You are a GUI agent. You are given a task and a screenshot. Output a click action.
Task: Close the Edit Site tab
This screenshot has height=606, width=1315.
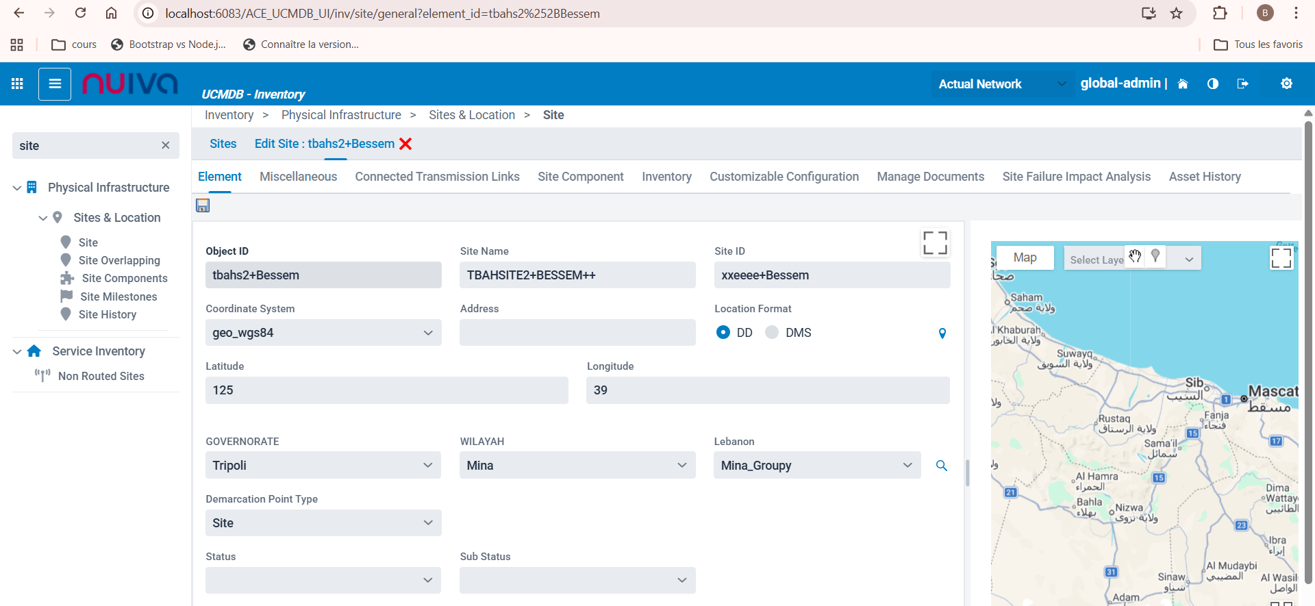point(405,144)
